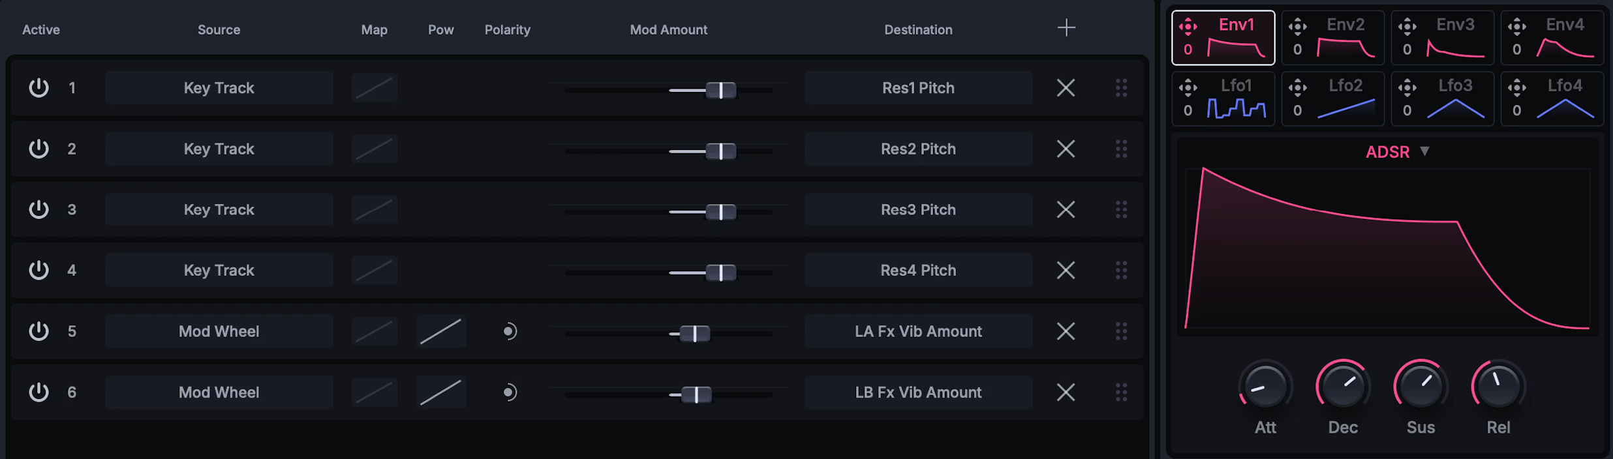Toggle polarity for Mod Wheel row 6
The height and width of the screenshot is (459, 1613).
point(510,392)
